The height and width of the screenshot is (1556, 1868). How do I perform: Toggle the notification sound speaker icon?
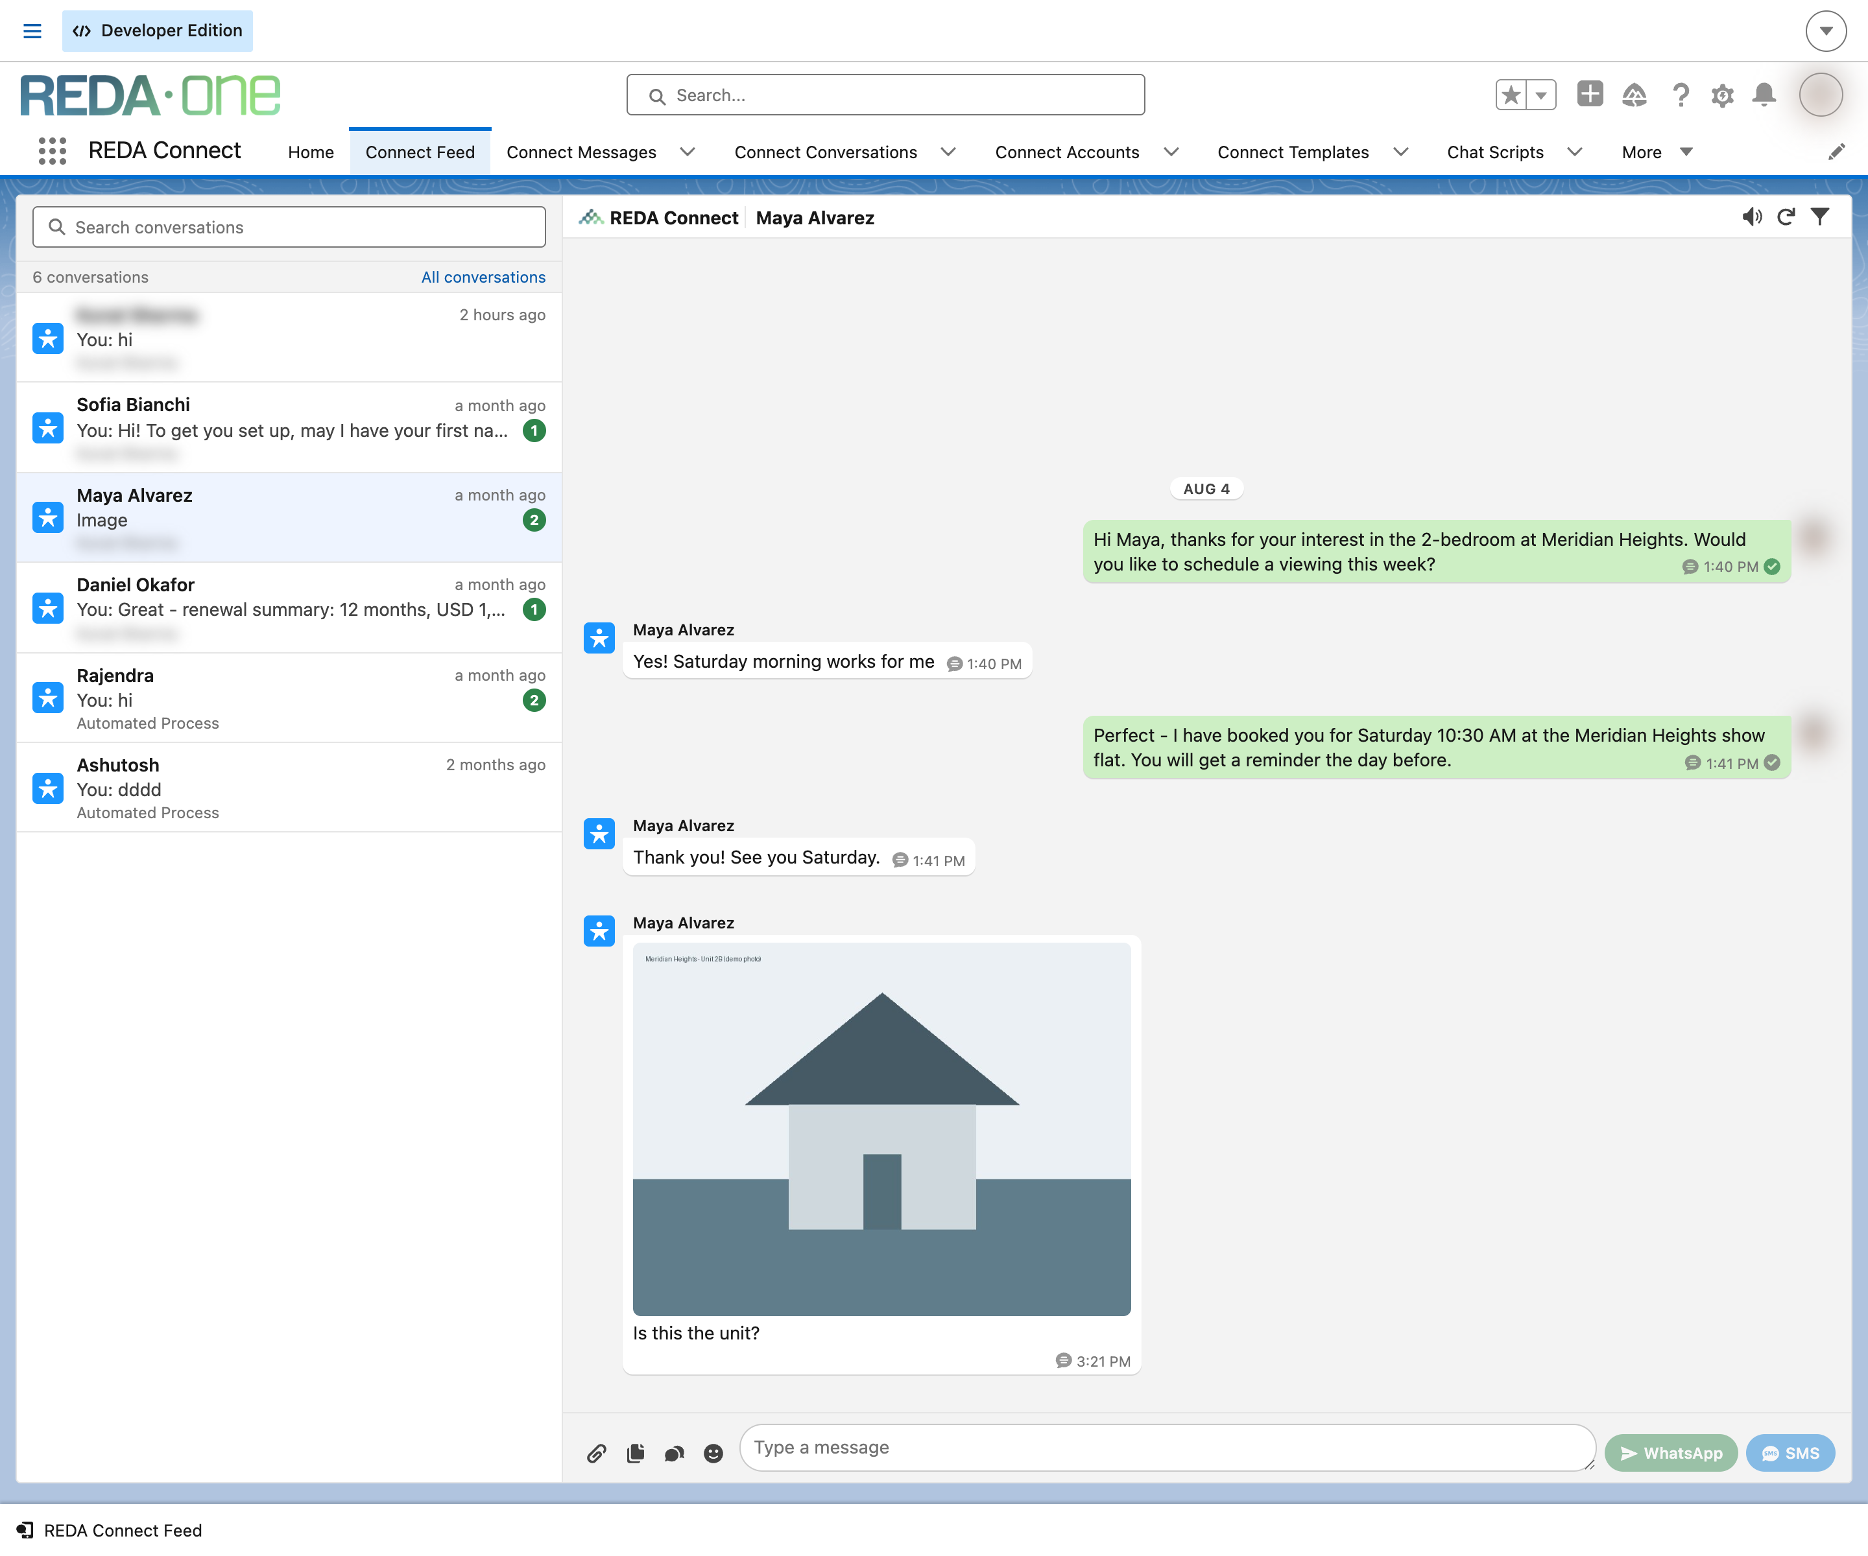tap(1751, 217)
